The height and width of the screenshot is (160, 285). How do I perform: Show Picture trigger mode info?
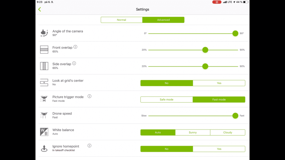[x=89, y=96]
